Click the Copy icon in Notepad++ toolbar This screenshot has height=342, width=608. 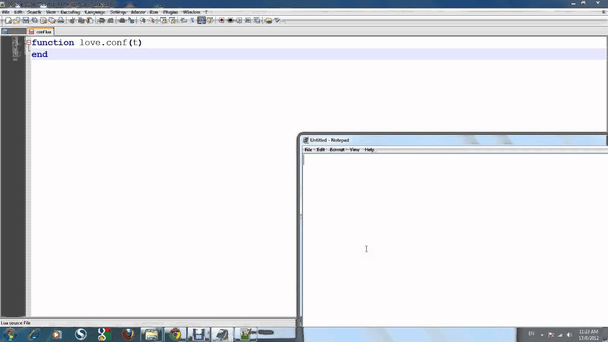[x=81, y=20]
